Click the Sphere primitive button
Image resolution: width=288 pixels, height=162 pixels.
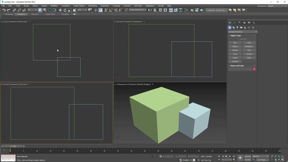coord(235,46)
